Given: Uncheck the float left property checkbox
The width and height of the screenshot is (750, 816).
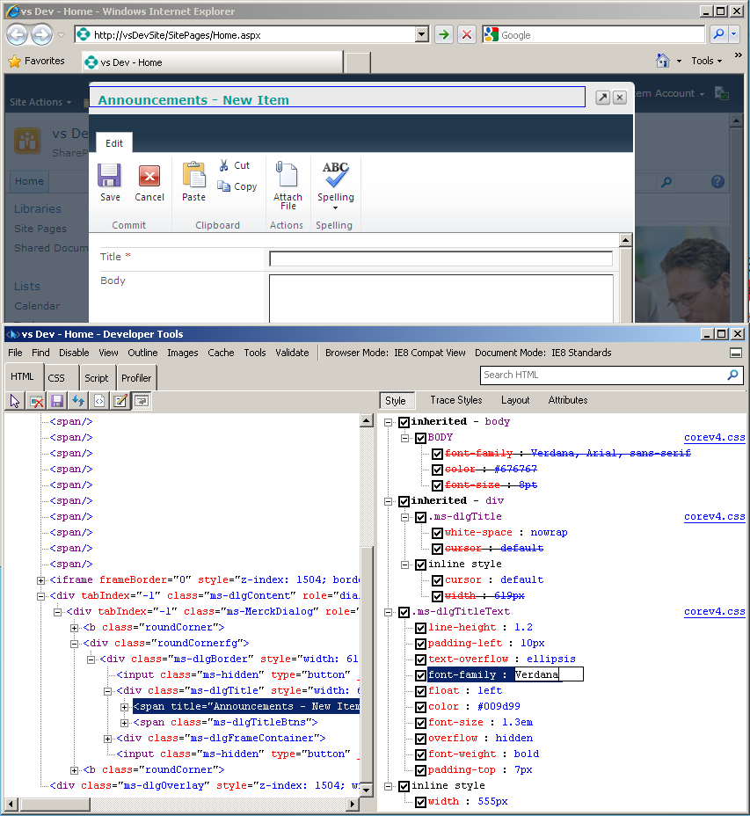Looking at the screenshot, I should pyautogui.click(x=420, y=691).
